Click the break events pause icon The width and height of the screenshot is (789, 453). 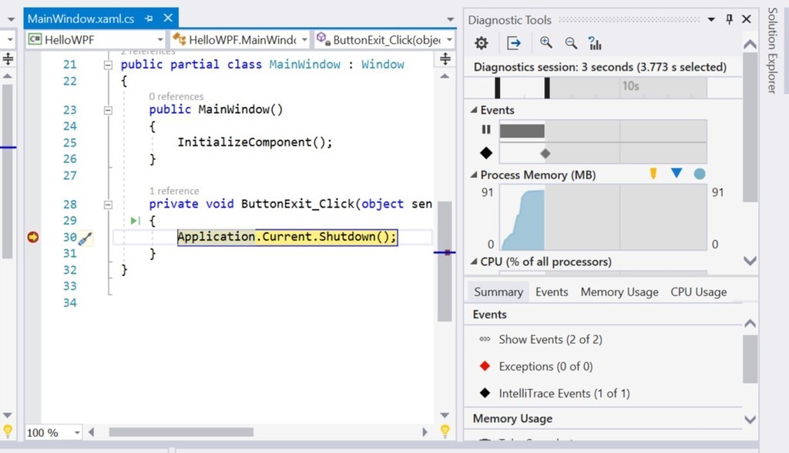[486, 129]
